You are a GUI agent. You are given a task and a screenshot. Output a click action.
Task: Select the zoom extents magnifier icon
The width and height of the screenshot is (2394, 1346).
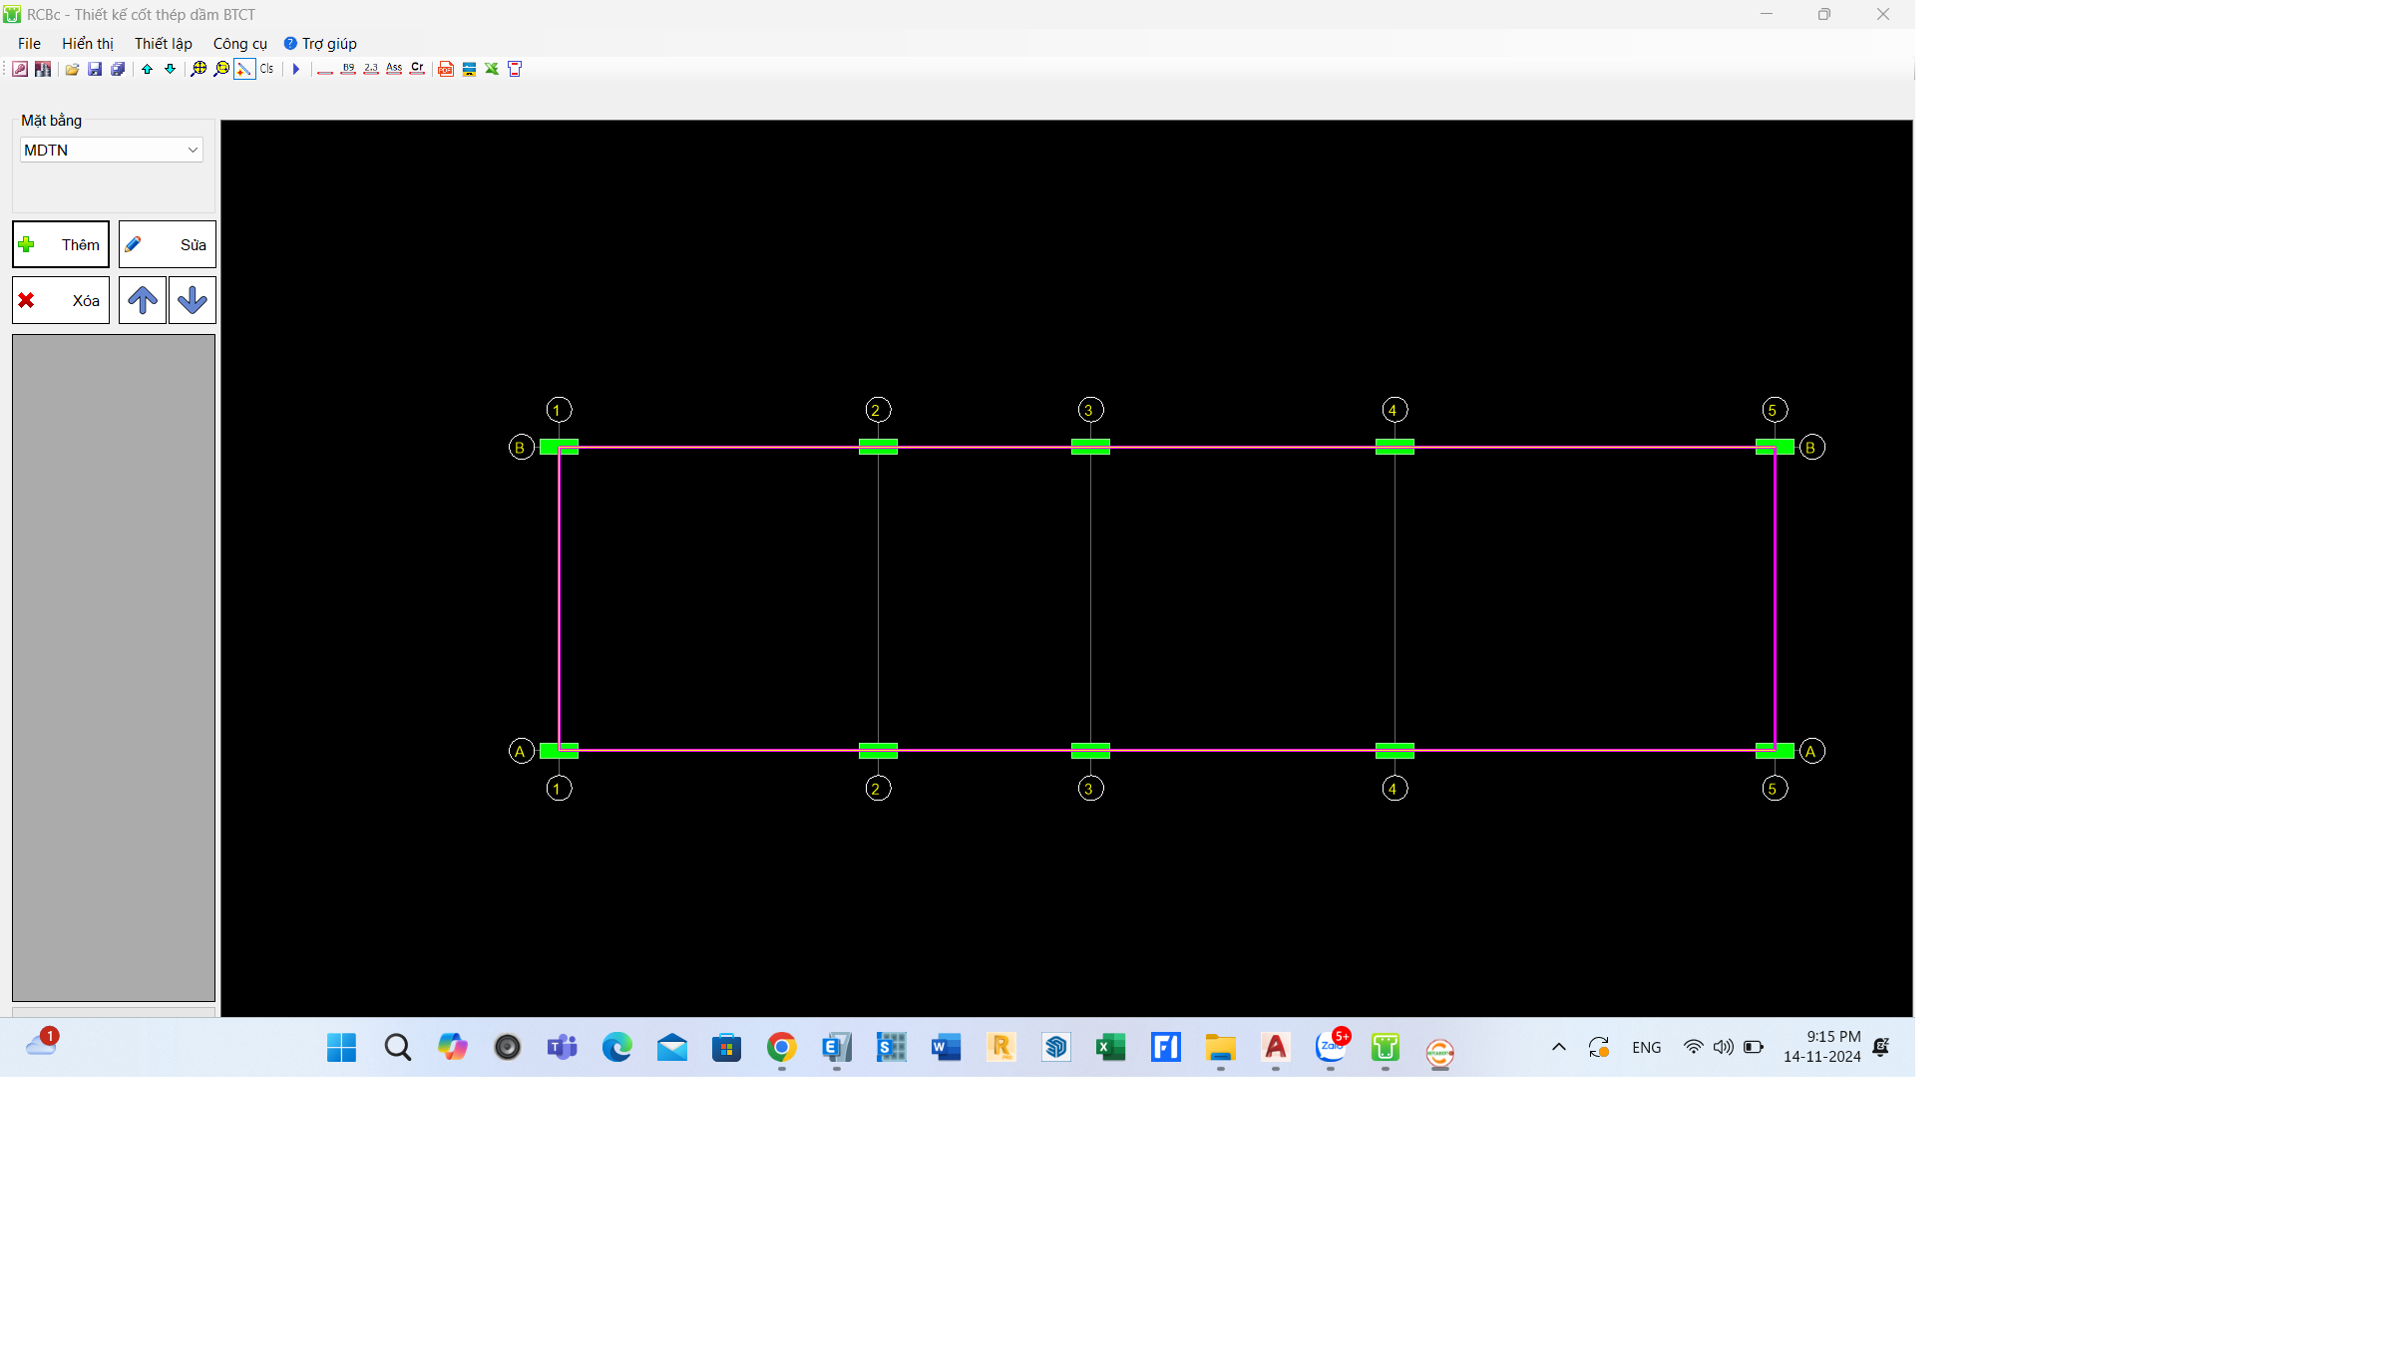pos(199,69)
